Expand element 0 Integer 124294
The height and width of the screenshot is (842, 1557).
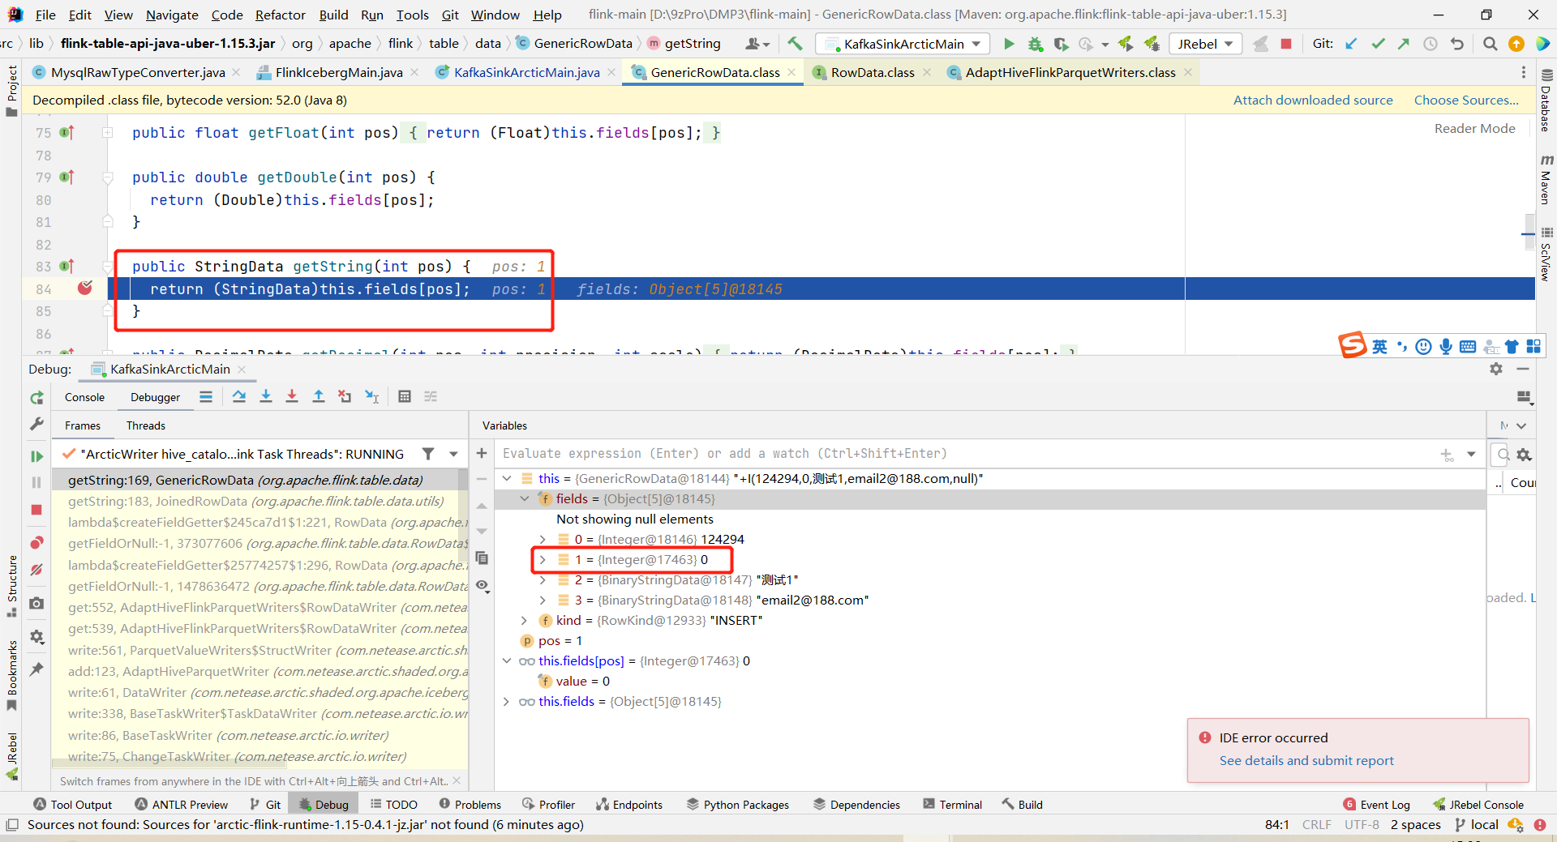[543, 540]
